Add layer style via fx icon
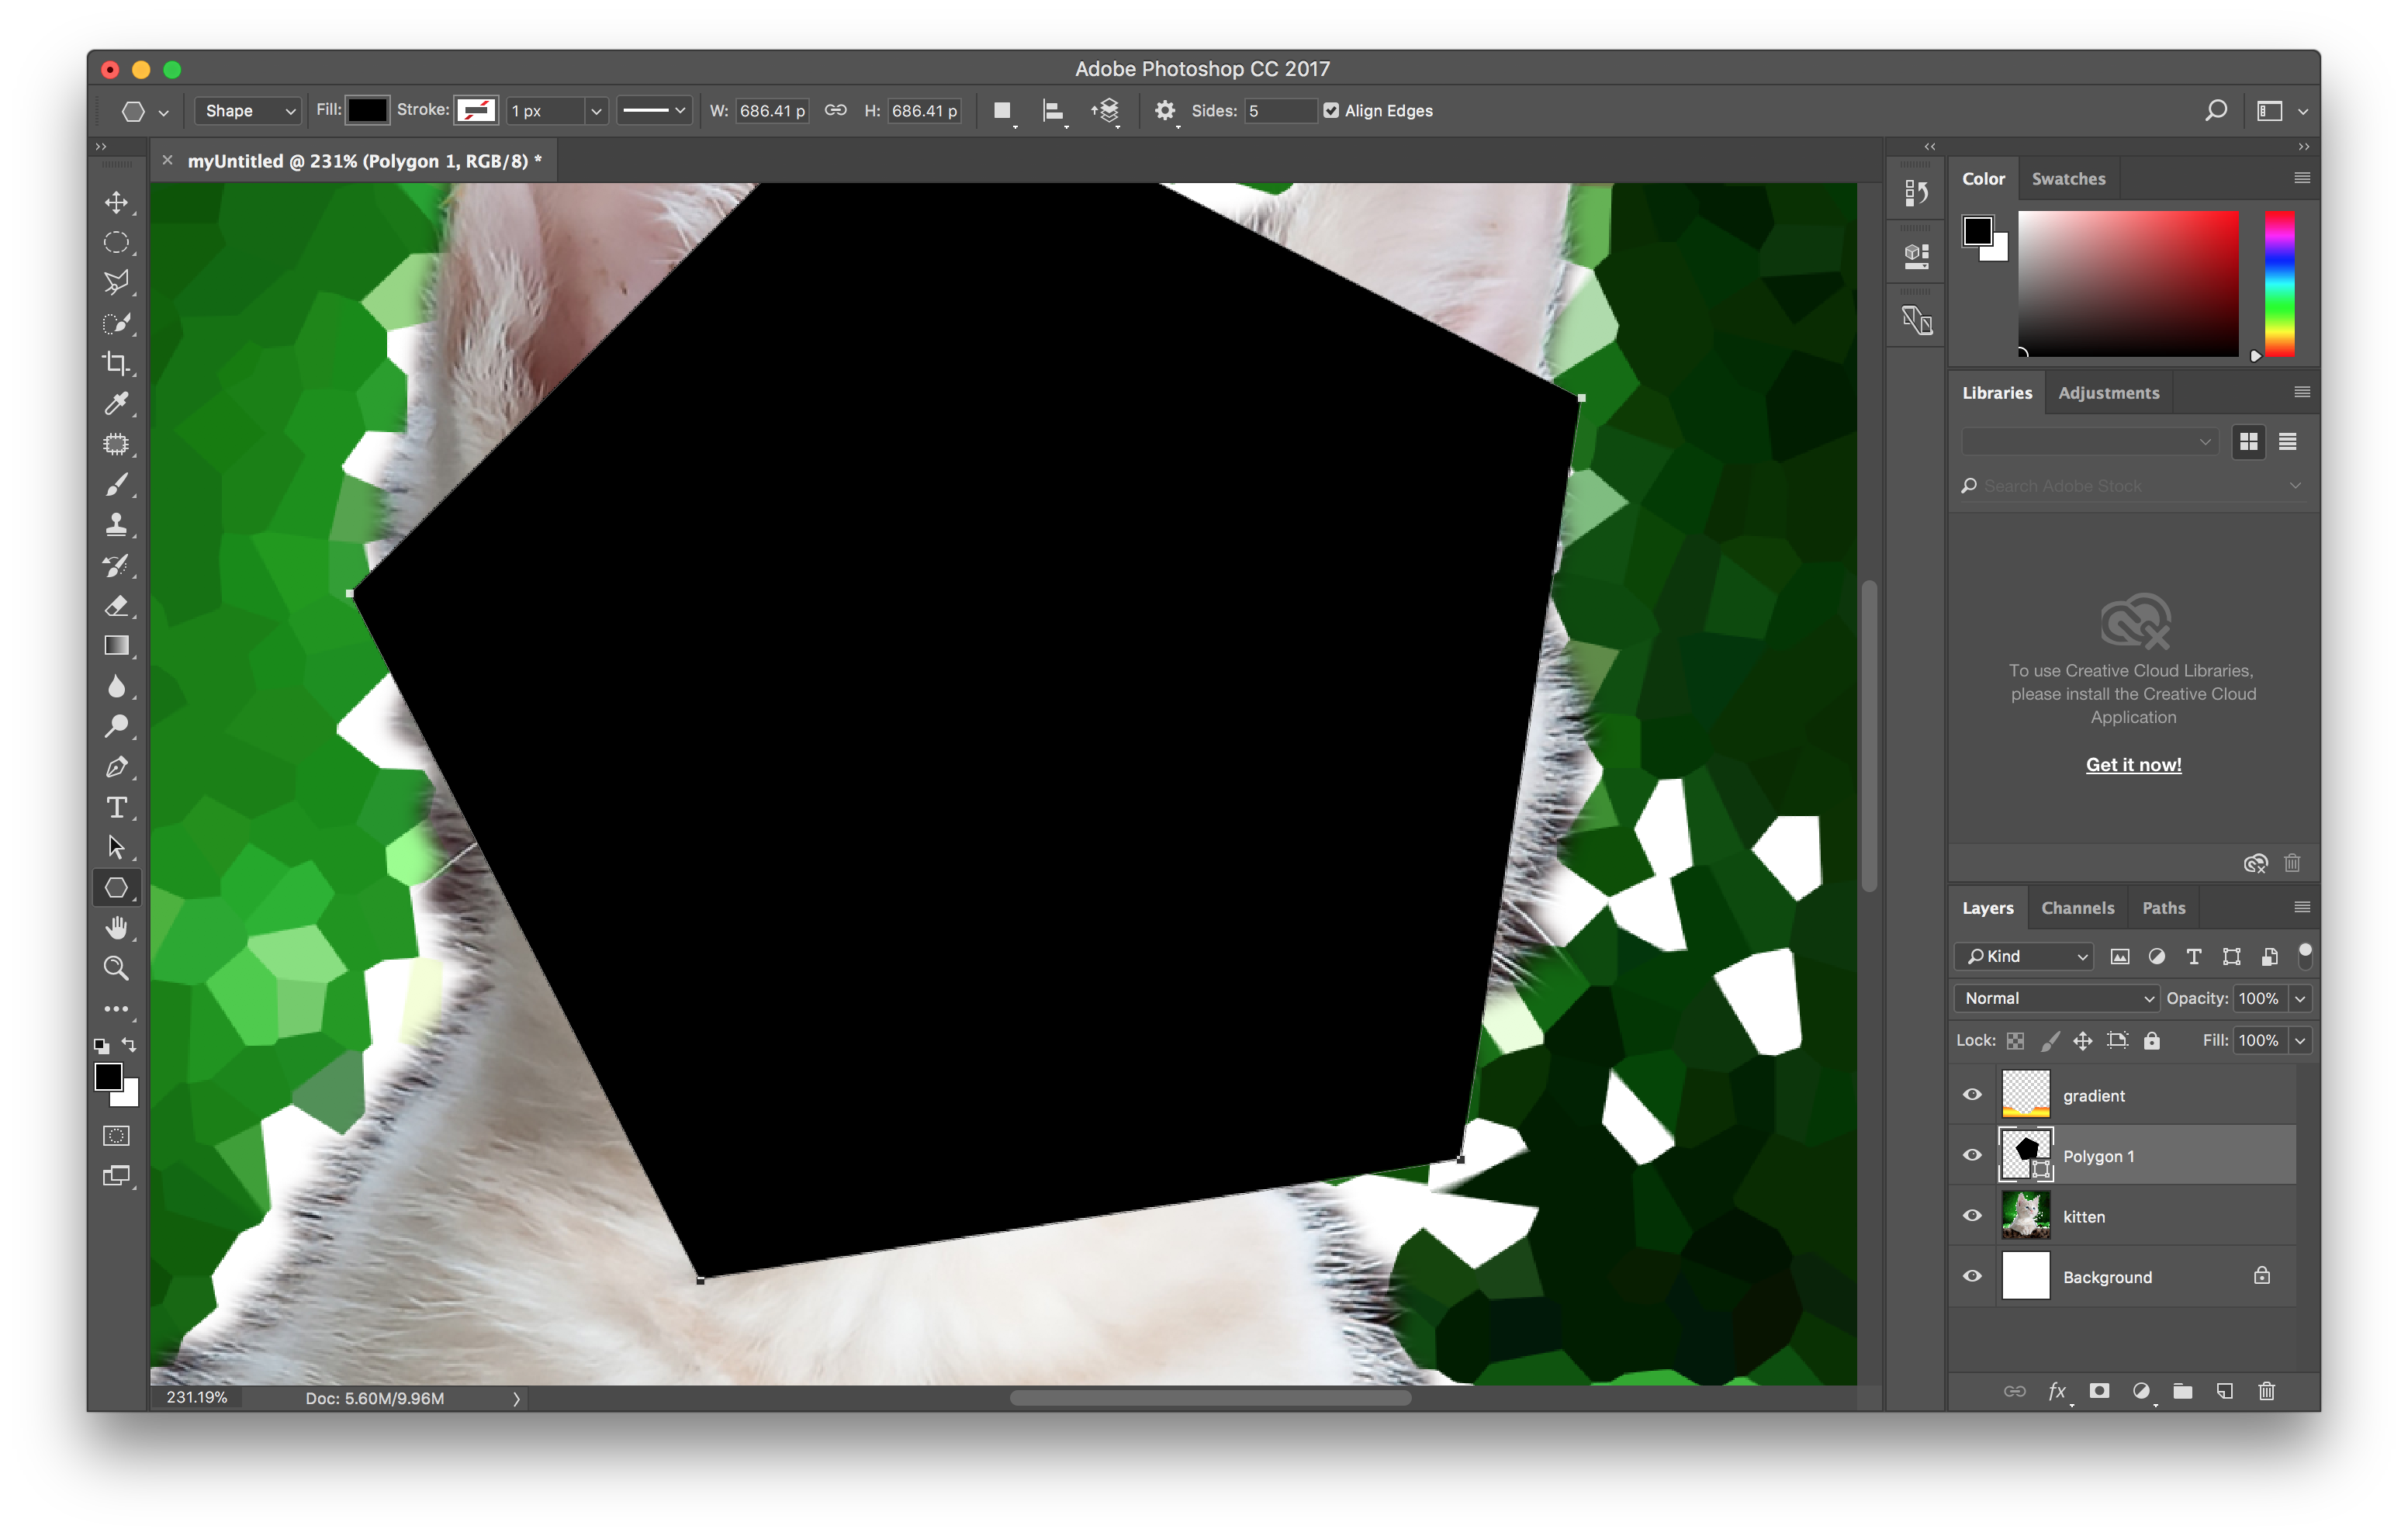The image size is (2408, 1536). point(2056,1391)
